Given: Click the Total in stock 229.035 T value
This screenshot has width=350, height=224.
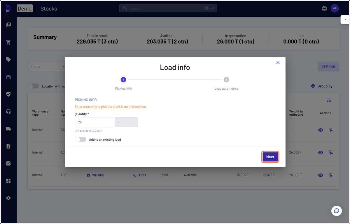Looking at the screenshot, I should pyautogui.click(x=97, y=41).
